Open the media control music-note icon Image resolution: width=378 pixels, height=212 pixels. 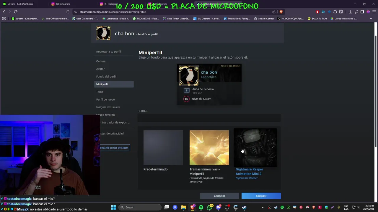[356, 12]
